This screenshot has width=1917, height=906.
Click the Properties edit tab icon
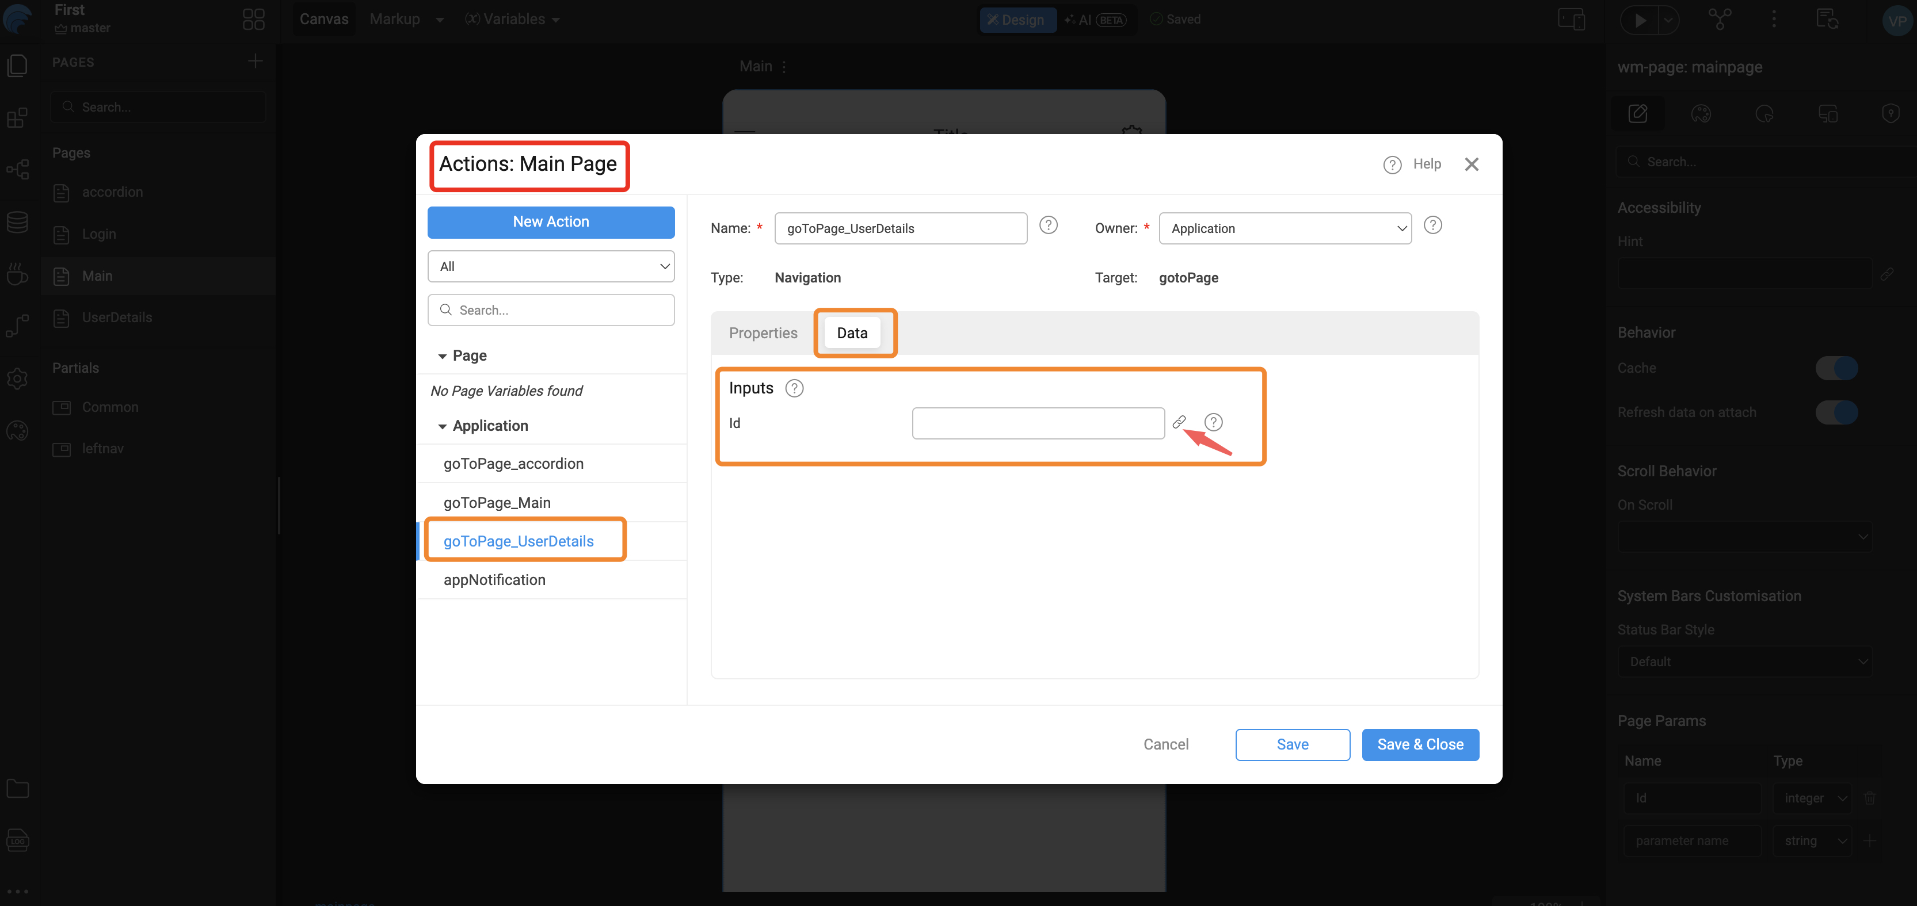point(1638,114)
